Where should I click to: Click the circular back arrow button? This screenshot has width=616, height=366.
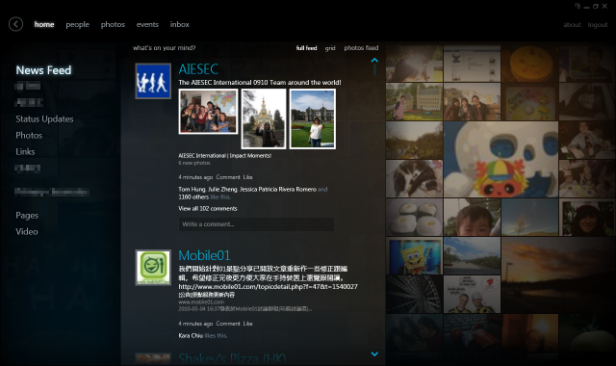click(15, 24)
